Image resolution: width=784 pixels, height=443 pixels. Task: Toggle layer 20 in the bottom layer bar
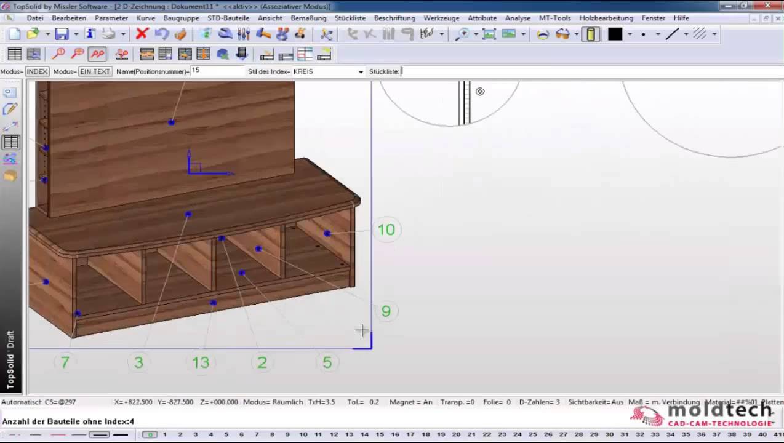(456, 434)
